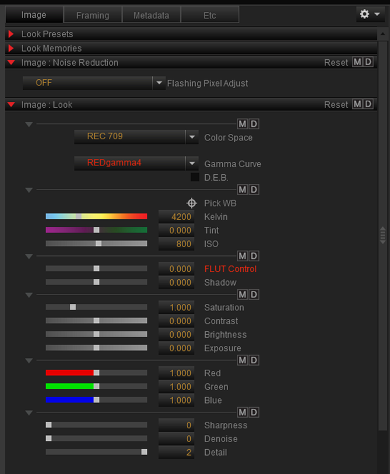
Task: Click M button above Pick WB group
Action: pyautogui.click(x=242, y=190)
